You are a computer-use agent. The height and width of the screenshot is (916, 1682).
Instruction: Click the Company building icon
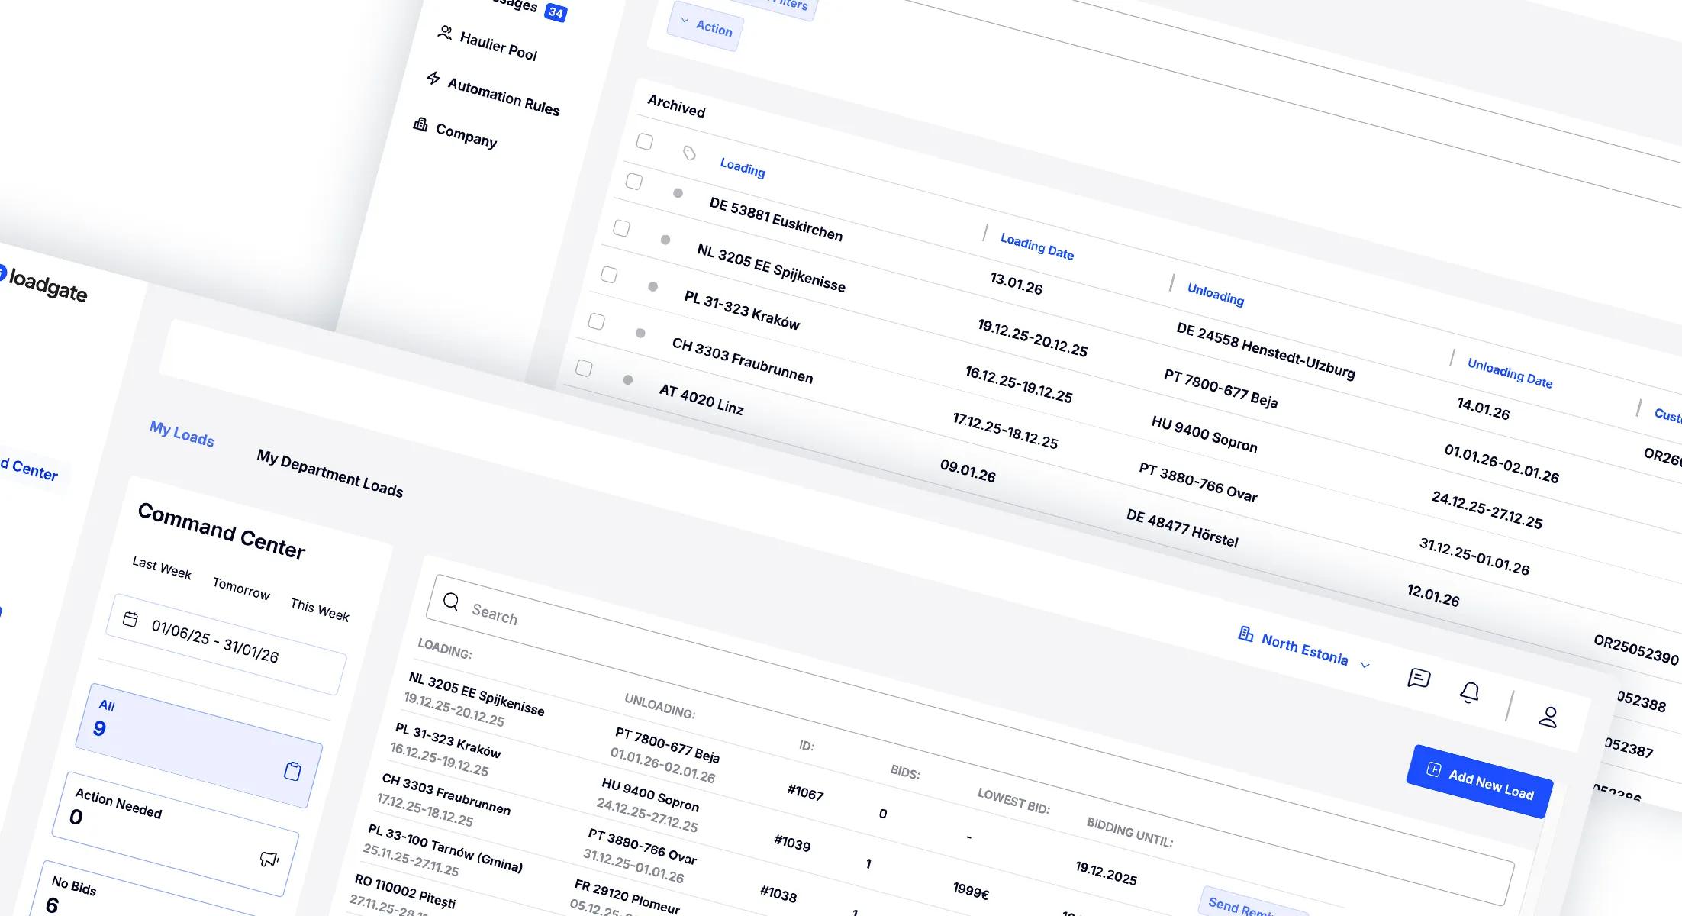click(x=420, y=124)
